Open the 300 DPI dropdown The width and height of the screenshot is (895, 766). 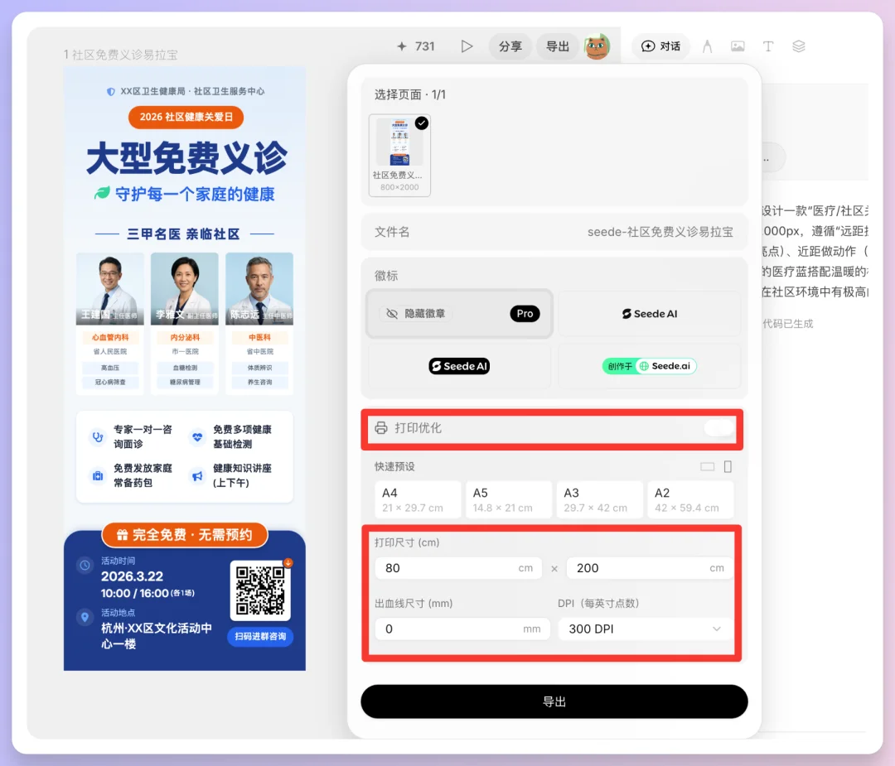tap(645, 629)
